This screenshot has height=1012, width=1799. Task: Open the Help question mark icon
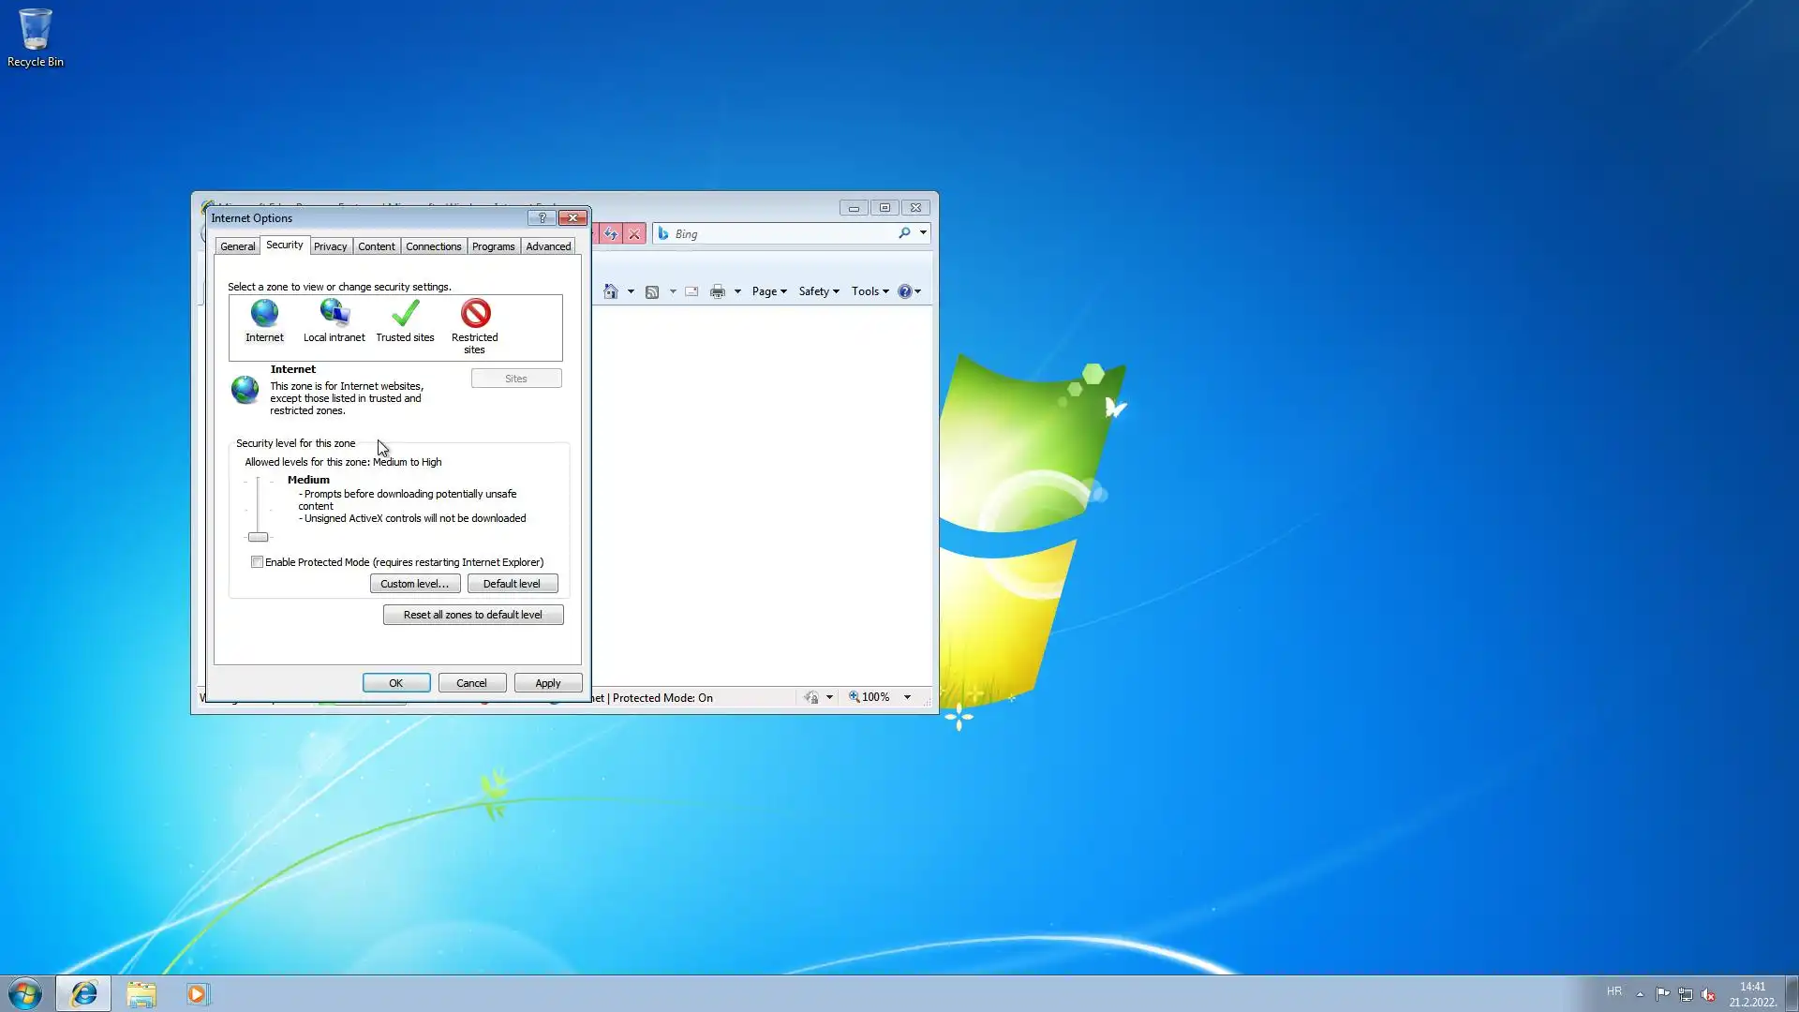click(904, 291)
